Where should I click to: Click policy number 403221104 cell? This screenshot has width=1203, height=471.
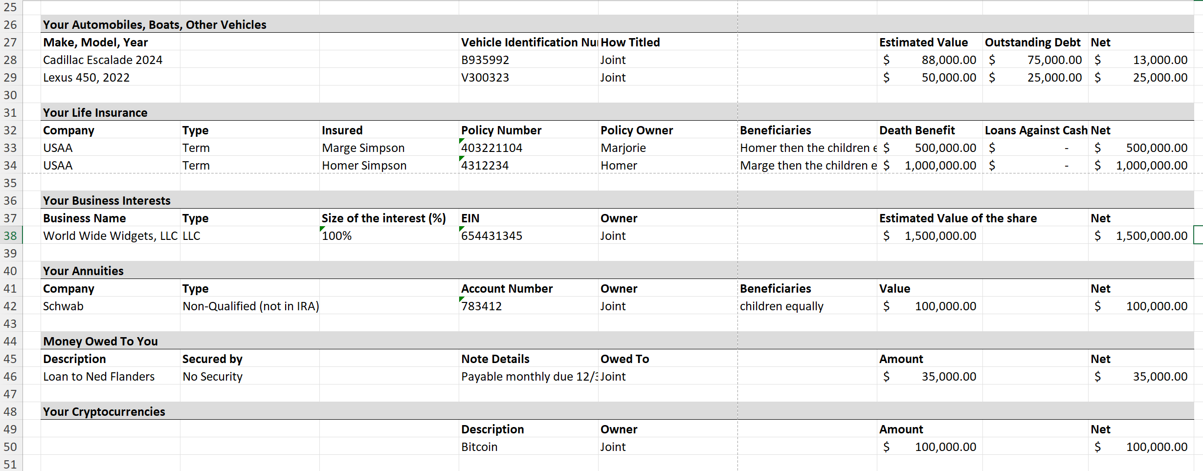[528, 148]
